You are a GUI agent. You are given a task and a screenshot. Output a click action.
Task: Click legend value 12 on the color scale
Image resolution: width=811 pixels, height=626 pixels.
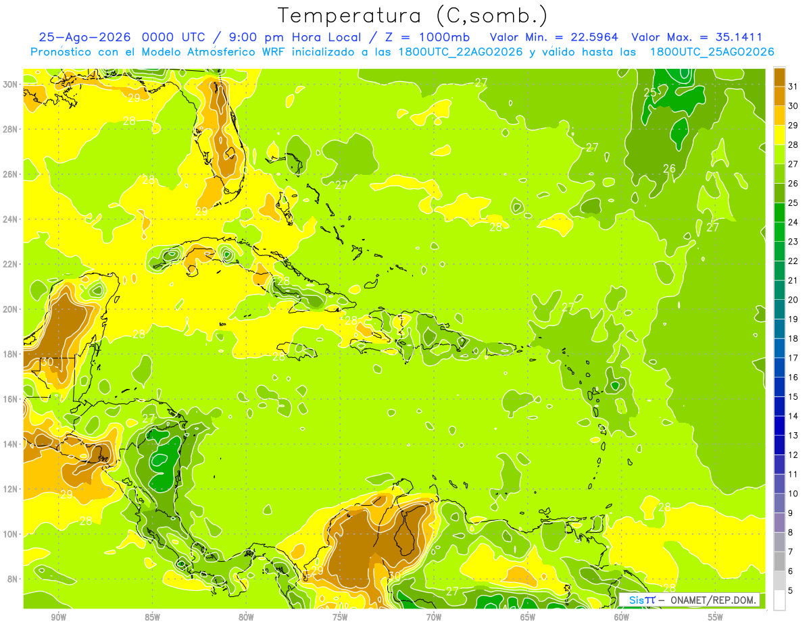793,455
